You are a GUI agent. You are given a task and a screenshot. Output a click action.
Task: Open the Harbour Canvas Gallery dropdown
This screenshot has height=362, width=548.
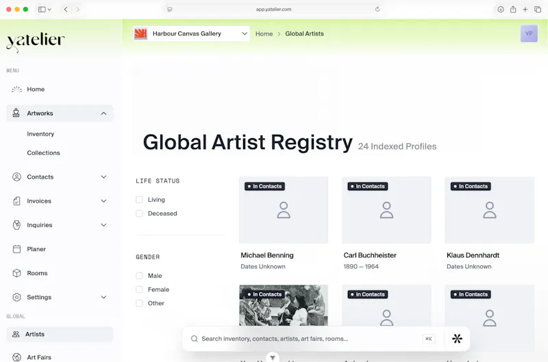(192, 34)
